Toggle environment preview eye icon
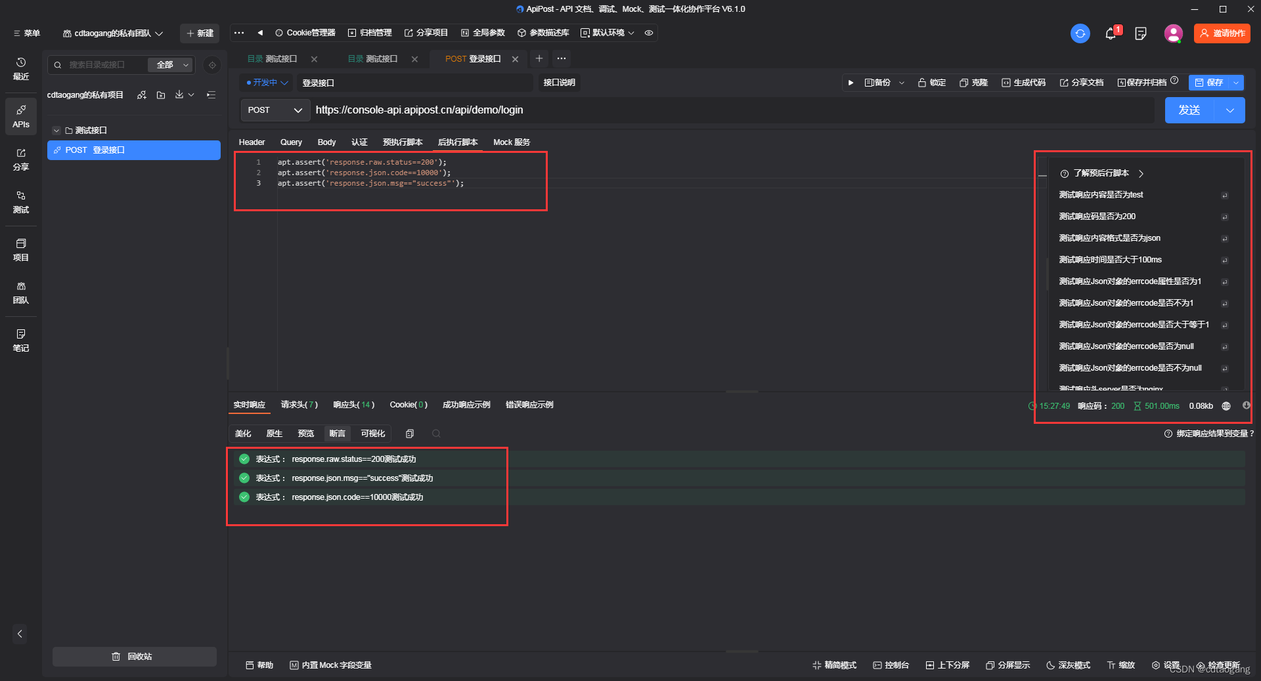Screen dimensions: 1261x681 pyautogui.click(x=649, y=33)
